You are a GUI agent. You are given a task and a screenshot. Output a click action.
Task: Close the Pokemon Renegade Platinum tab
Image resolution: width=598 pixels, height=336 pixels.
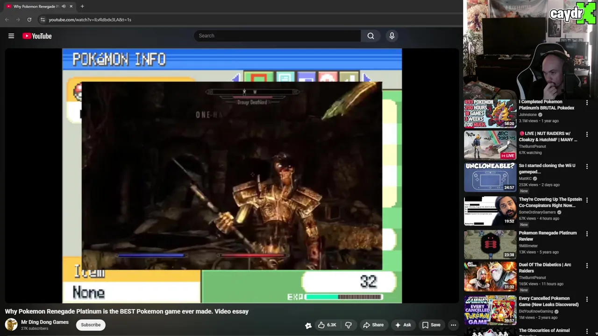[71, 7]
